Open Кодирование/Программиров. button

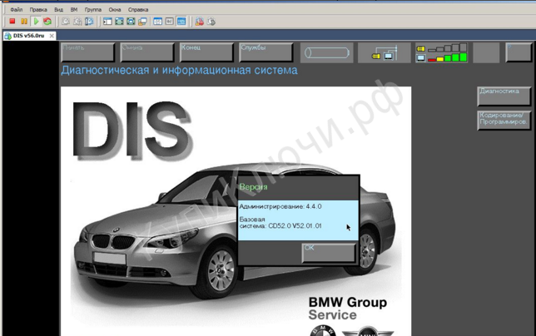pyautogui.click(x=504, y=121)
